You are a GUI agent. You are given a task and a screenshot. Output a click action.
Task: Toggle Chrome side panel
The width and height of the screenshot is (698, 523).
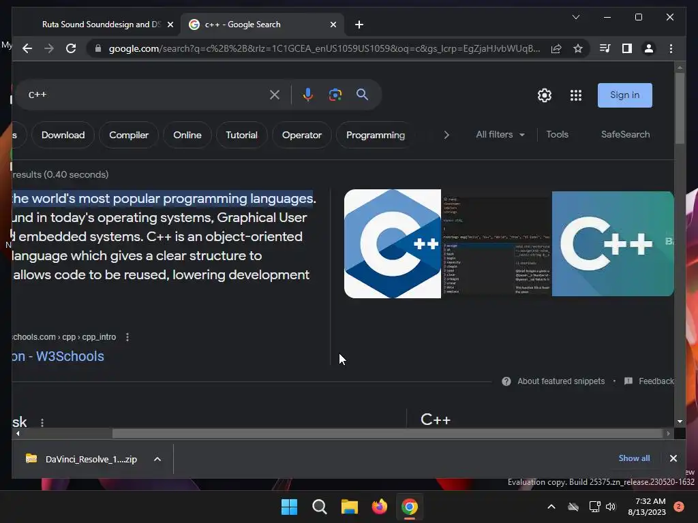(x=627, y=48)
